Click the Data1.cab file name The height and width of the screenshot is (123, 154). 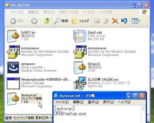(95, 33)
